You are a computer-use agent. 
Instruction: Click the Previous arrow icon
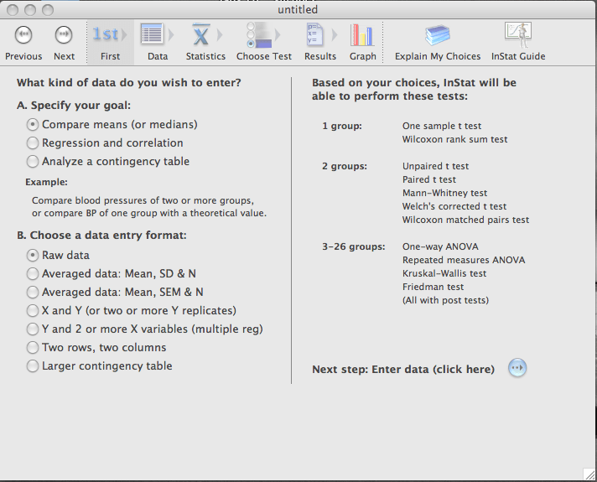[23, 35]
